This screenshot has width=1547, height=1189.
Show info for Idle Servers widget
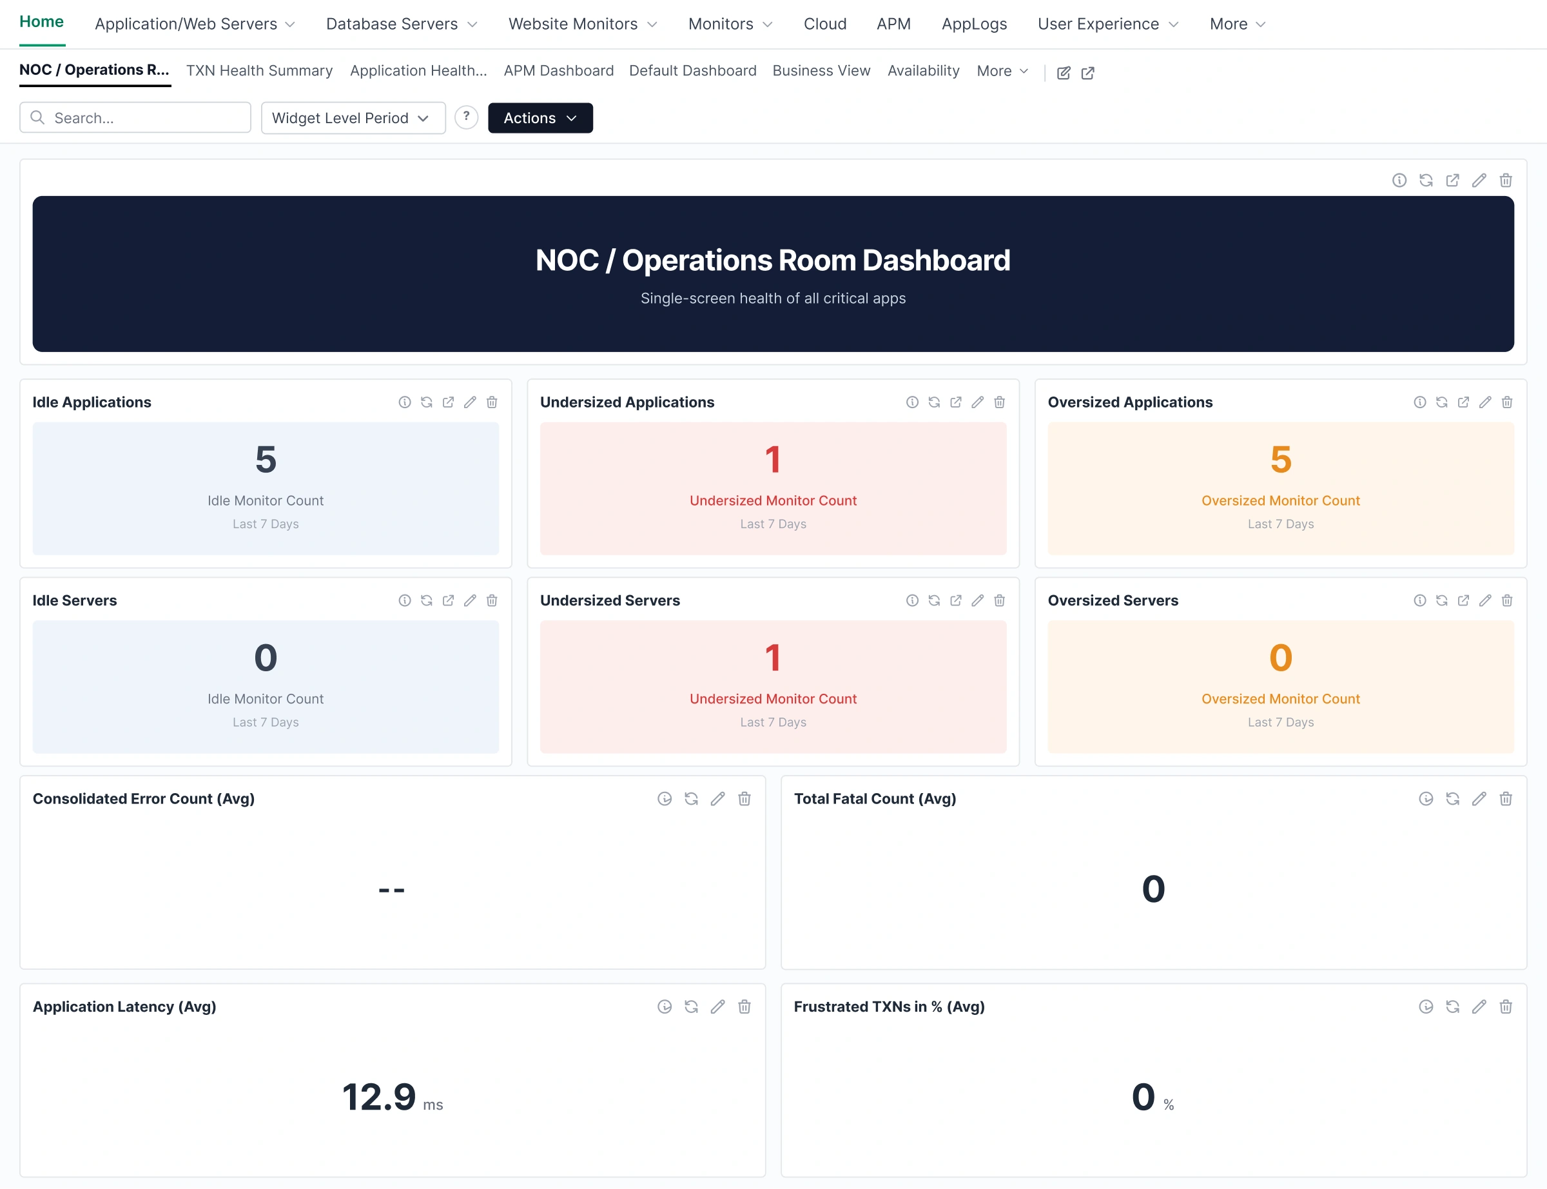405,600
